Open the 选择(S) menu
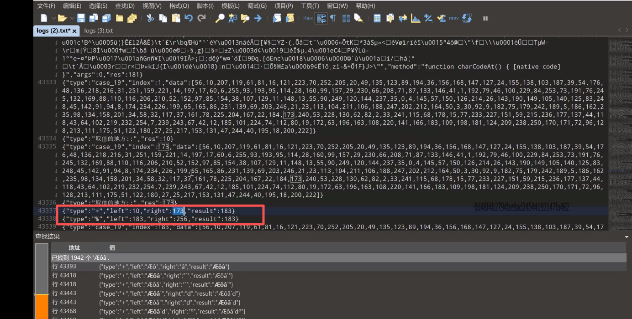This screenshot has height=319, width=632. 98,6
